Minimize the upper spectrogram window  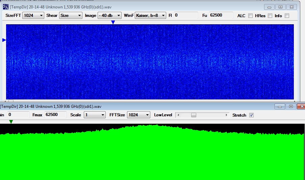coord(270,7)
